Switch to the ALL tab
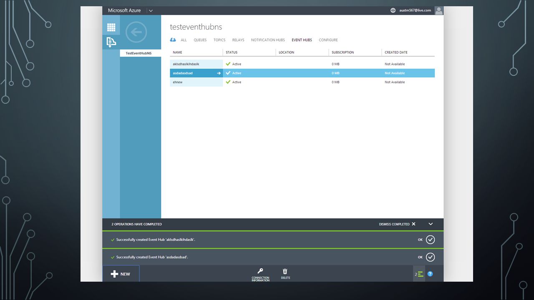Viewport: 534px width, 300px height. point(184,40)
